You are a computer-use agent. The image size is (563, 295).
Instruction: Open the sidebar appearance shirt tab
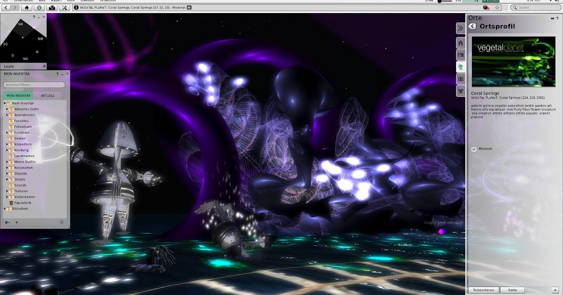coord(460,91)
